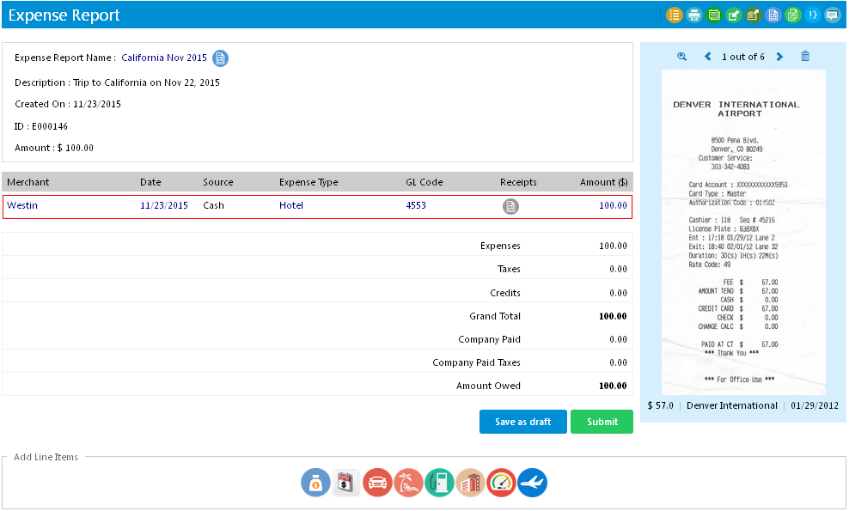Open the Westin merchant entry
The height and width of the screenshot is (511, 849).
click(21, 205)
